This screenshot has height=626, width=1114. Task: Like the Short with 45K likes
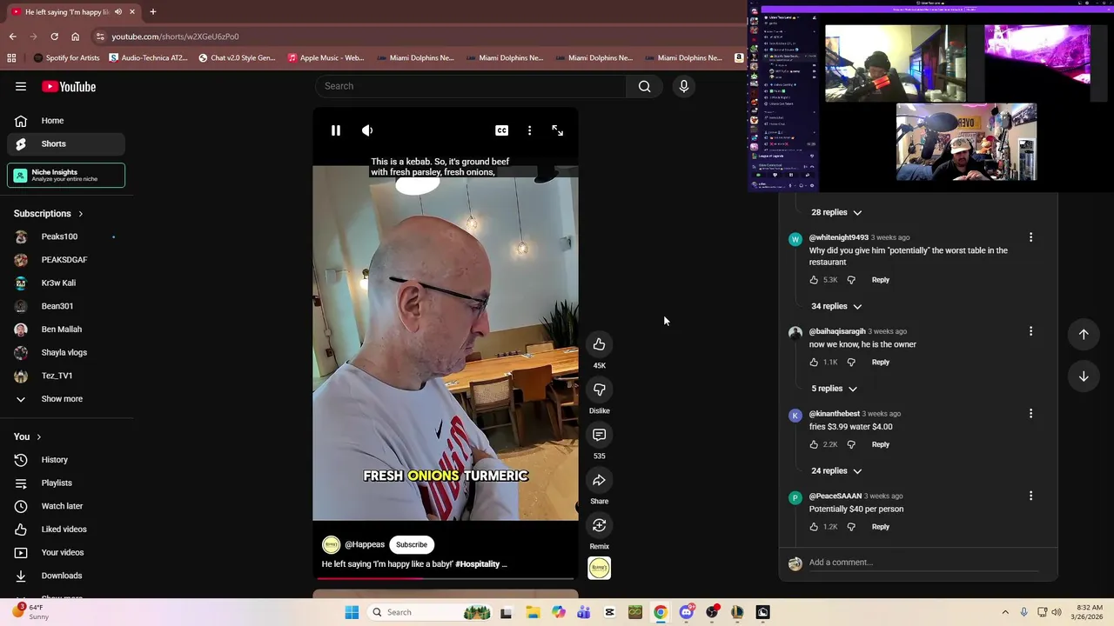point(599,344)
